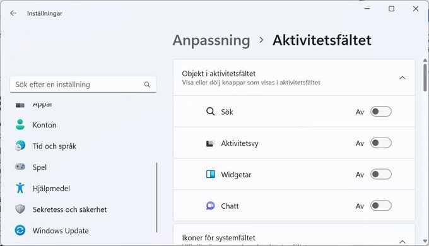The width and height of the screenshot is (429, 246).
Task: Collapse Ikoner för systemfältet chevron
Action: (403, 242)
